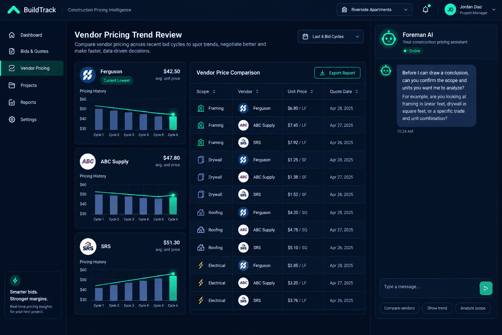Click the Vendor Price Comparison heading
Image resolution: width=502 pixels, height=335 pixels.
pos(228,73)
